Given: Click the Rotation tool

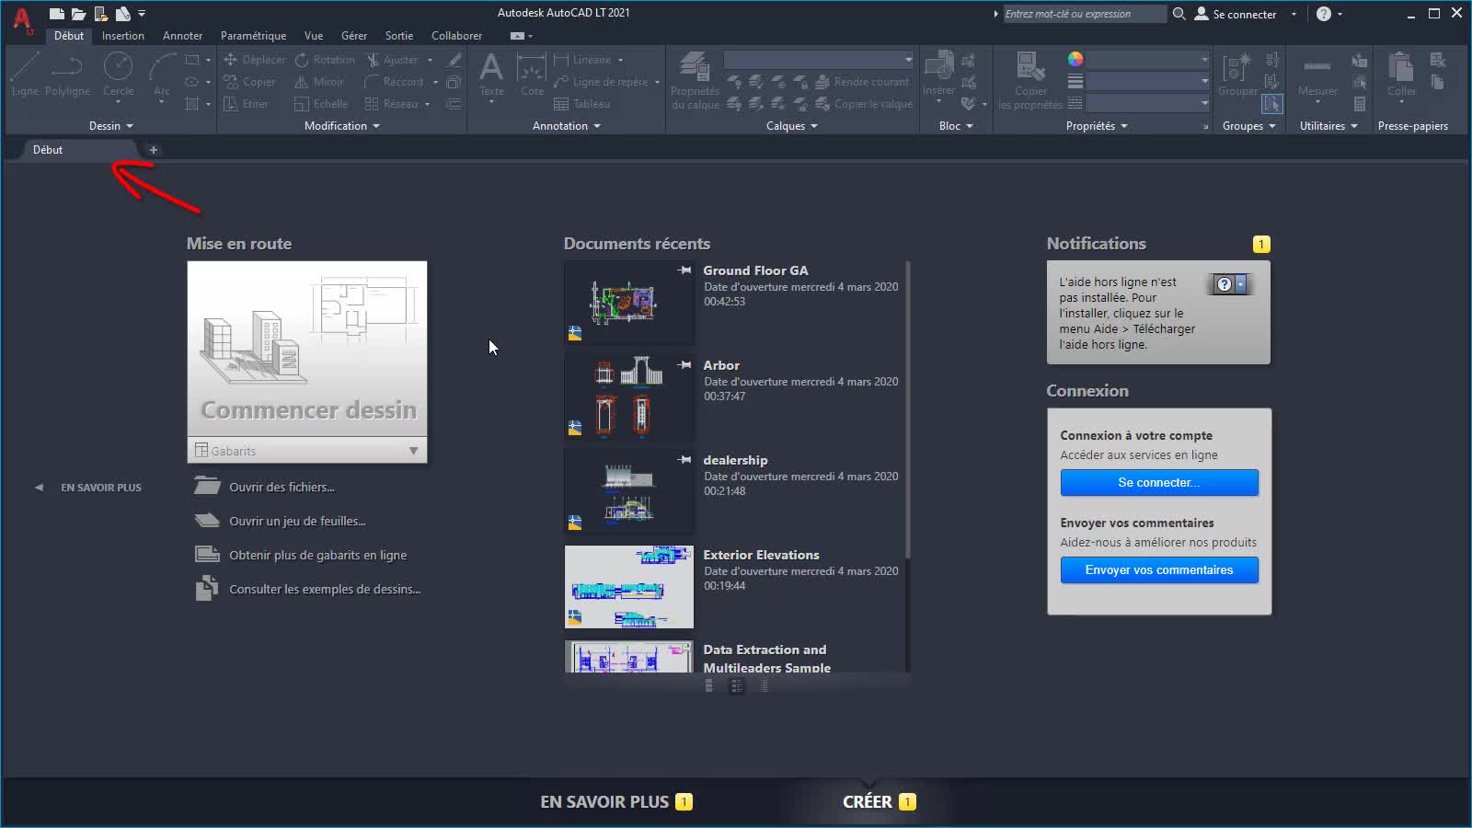Looking at the screenshot, I should (x=324, y=60).
